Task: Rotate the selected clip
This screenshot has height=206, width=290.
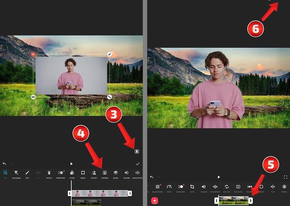Action: 261,188
